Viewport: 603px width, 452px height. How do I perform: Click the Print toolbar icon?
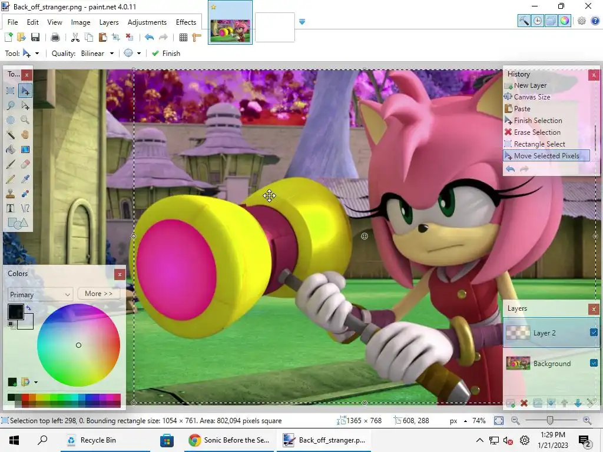click(x=55, y=37)
